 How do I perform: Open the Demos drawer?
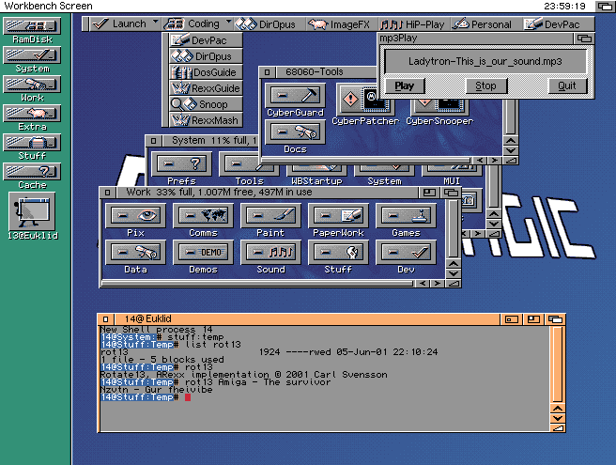click(203, 252)
